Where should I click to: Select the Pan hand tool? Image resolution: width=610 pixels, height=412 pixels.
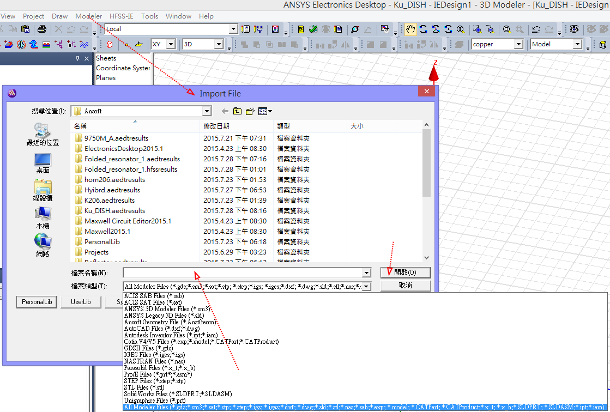click(x=410, y=29)
